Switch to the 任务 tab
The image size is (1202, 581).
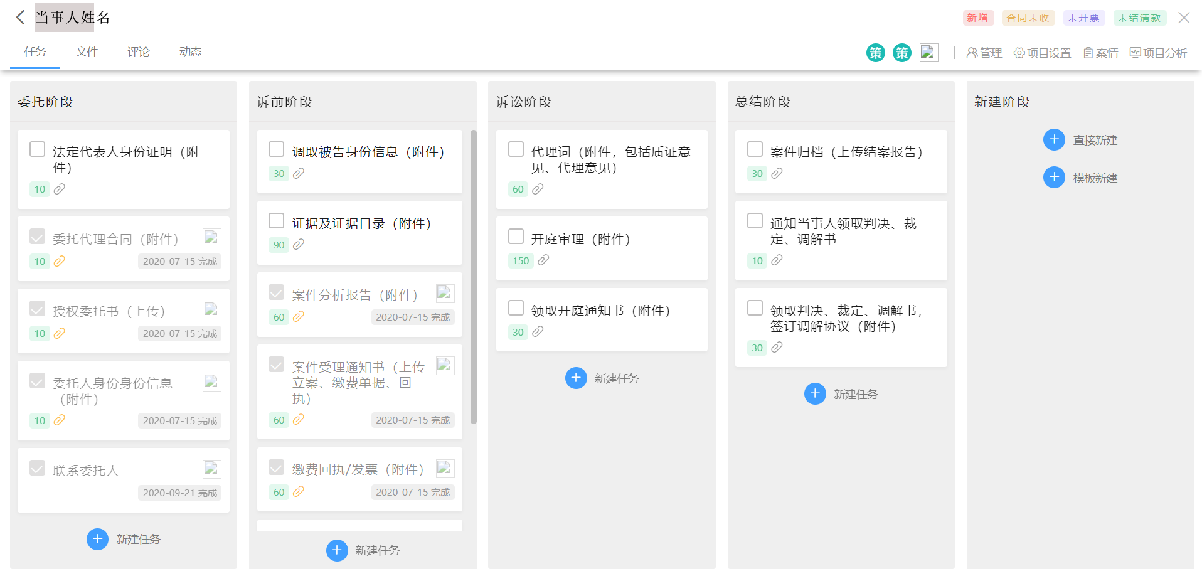click(x=35, y=51)
